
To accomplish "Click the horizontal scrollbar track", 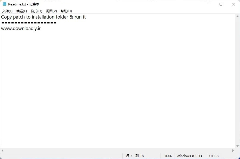I will [x=117, y=151].
